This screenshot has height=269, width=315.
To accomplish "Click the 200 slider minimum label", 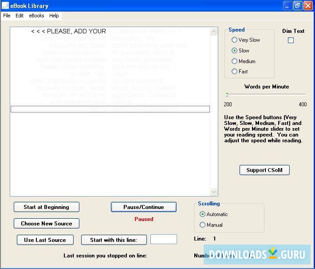I will point(228,104).
